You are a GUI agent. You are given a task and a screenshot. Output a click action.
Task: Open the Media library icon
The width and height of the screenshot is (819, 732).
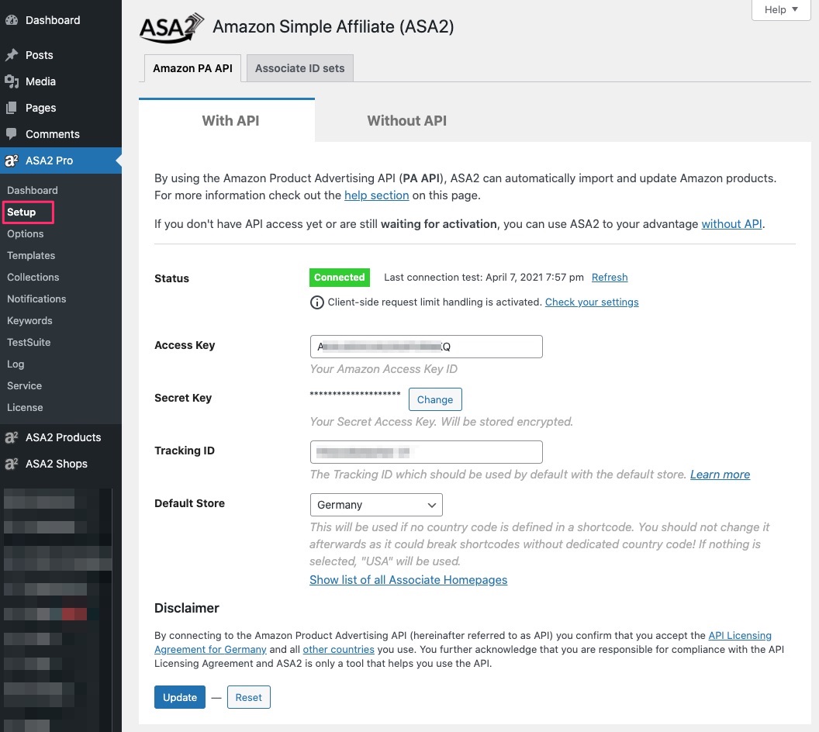(14, 81)
